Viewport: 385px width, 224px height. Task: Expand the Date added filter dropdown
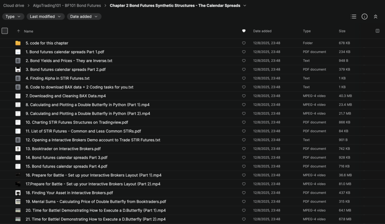(84, 16)
